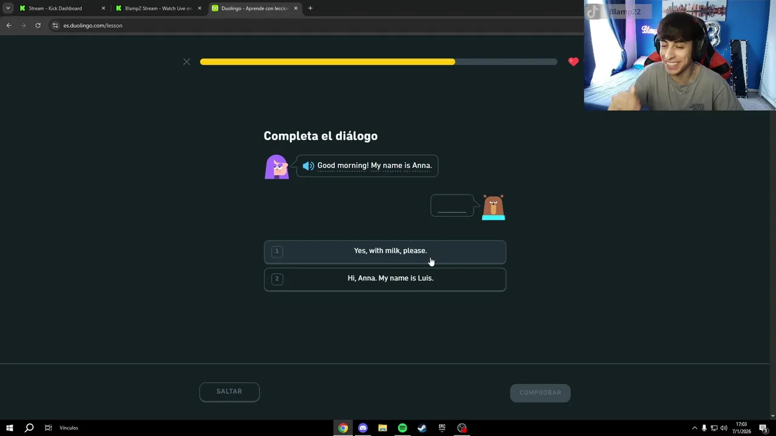Click the red heart lives icon

(574, 62)
